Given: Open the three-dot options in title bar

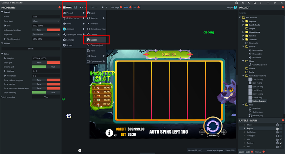Looking at the screenshot, I should (261, 3).
